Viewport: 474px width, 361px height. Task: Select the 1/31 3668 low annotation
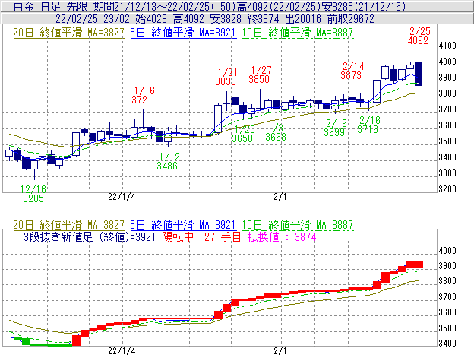[x=276, y=132]
